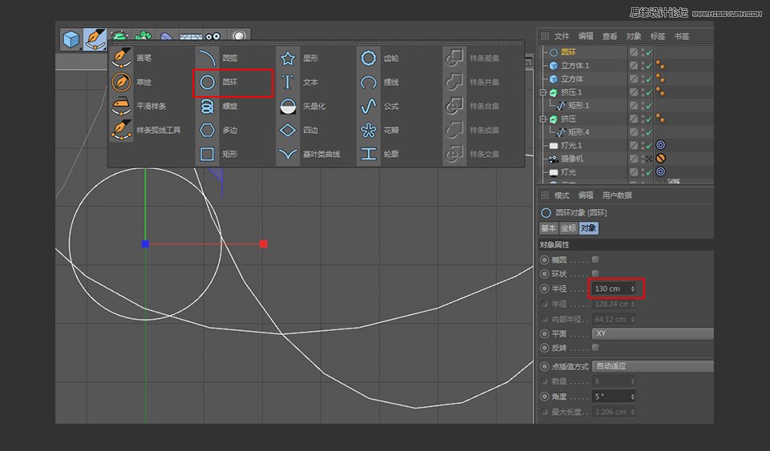This screenshot has width=770, height=451.
Task: Create a 花瓣 flower spline
Action: click(x=379, y=130)
